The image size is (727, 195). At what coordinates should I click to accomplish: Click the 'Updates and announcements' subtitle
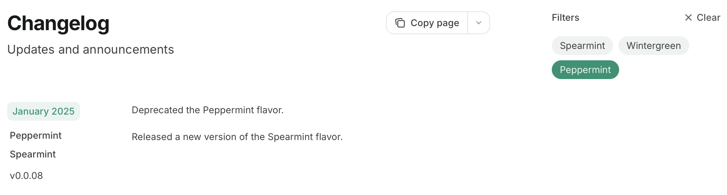[91, 49]
